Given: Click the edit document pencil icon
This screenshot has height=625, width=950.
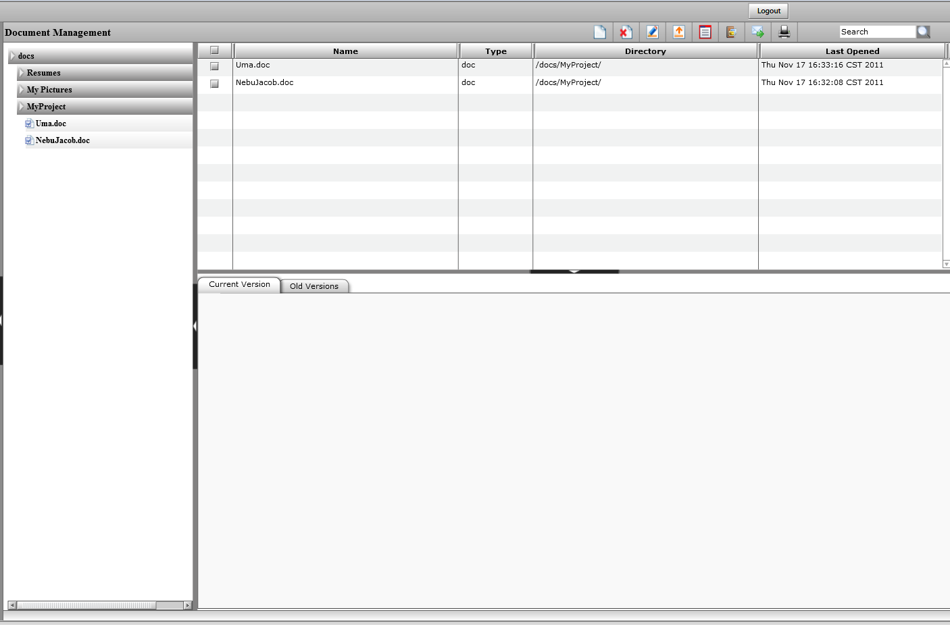Looking at the screenshot, I should coord(652,32).
